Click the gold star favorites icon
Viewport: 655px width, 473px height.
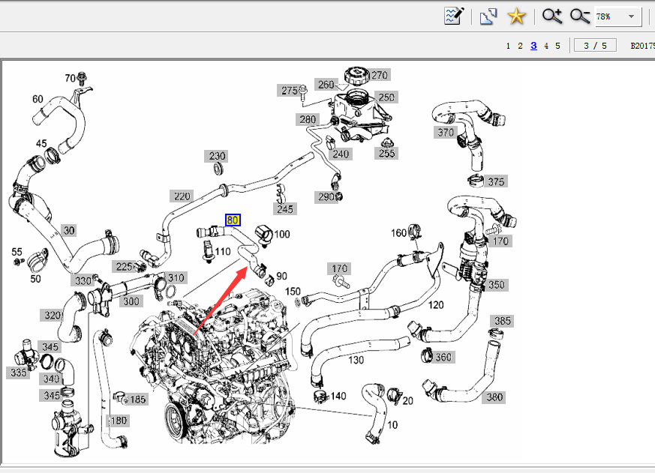(x=516, y=16)
